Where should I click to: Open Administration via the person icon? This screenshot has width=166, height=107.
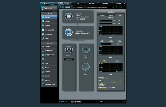coord(43,72)
